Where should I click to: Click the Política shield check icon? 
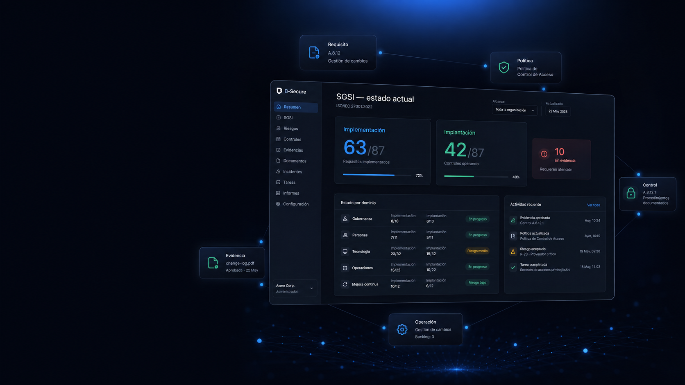coord(504,67)
